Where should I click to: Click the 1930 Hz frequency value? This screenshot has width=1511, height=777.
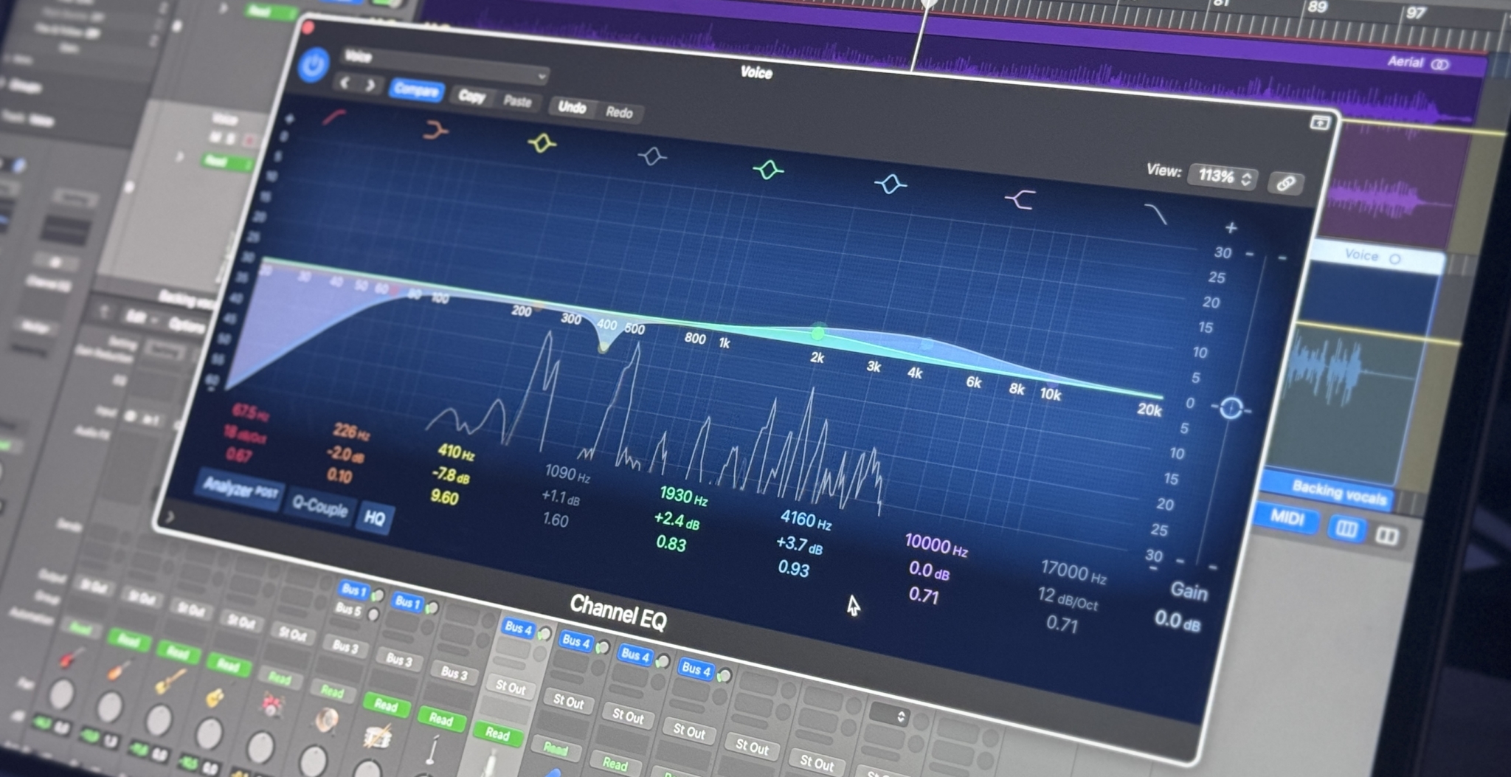[x=683, y=496]
